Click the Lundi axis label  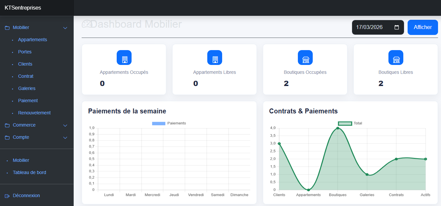109,195
